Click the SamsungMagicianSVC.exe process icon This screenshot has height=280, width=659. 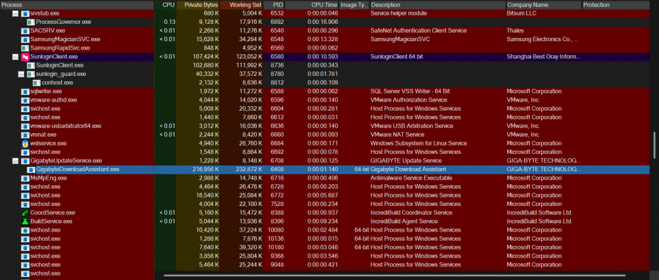(x=25, y=39)
